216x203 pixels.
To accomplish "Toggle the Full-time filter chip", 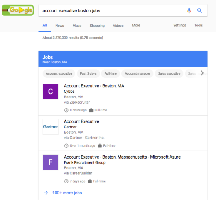I will click(x=111, y=73).
